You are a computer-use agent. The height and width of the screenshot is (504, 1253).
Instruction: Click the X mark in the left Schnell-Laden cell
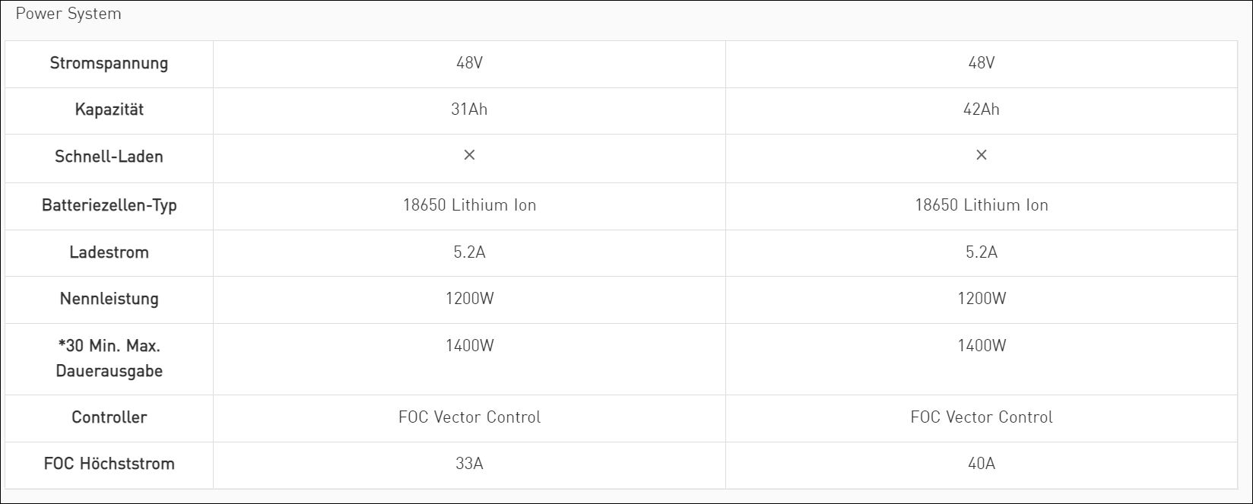pos(469,155)
